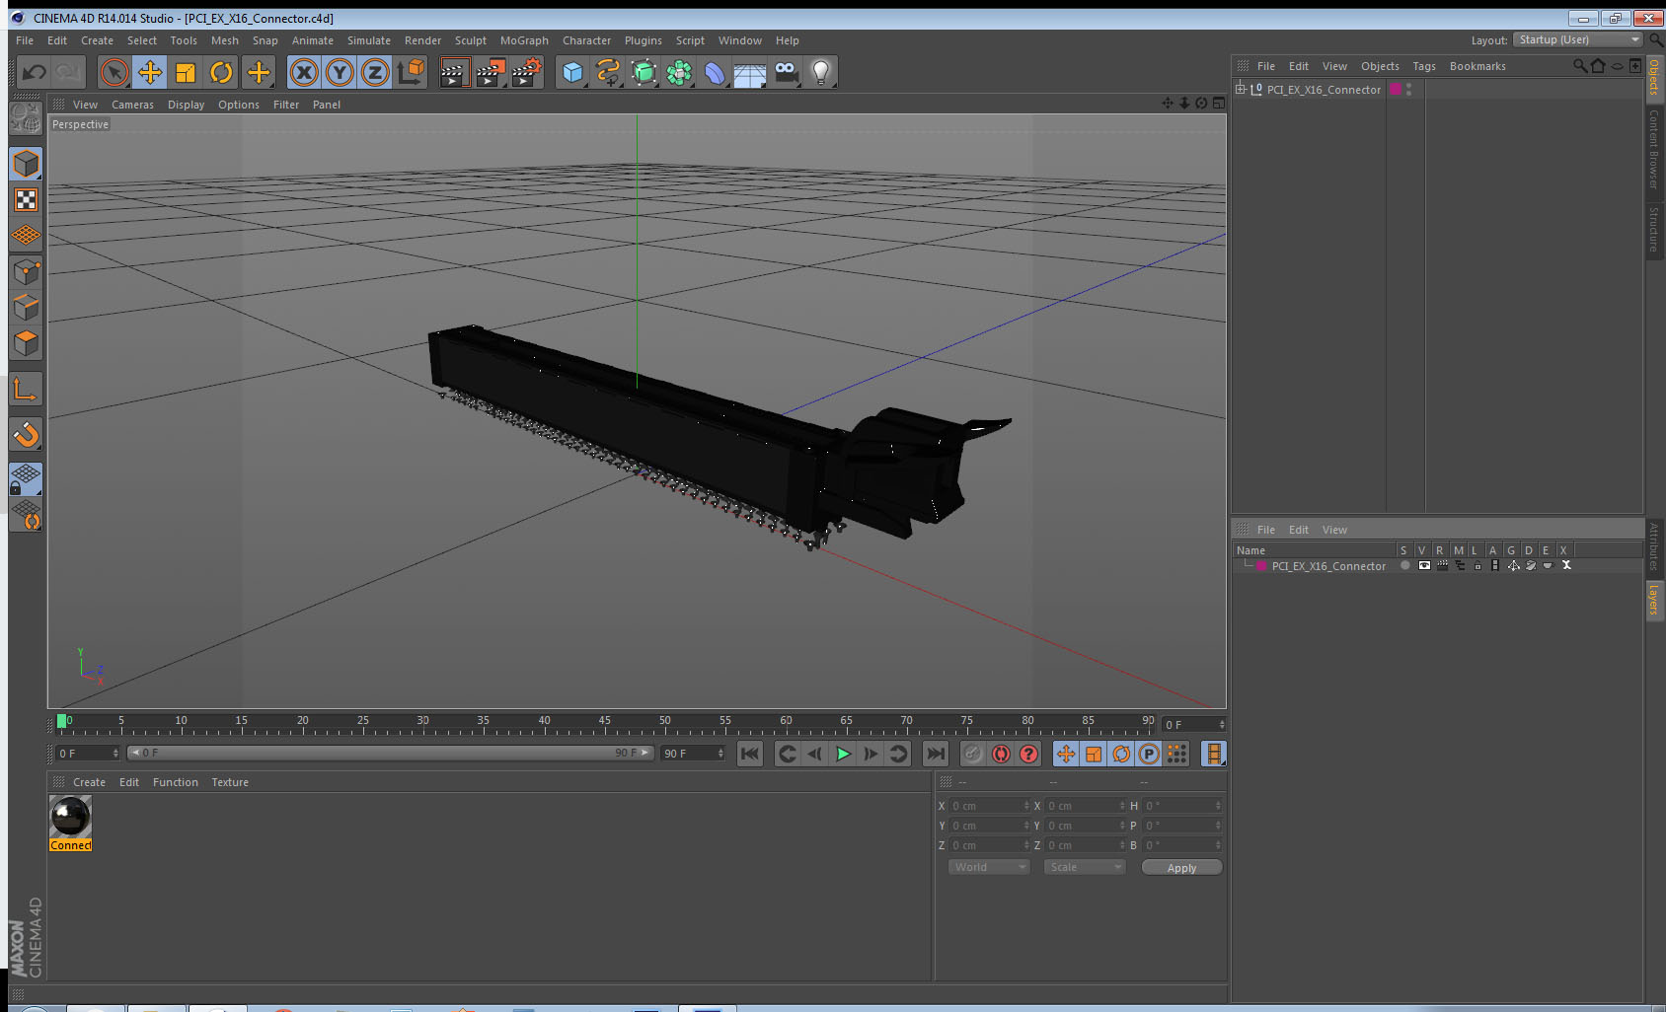This screenshot has height=1012, width=1666.
Task: Enable Edges mode
Action: [26, 308]
